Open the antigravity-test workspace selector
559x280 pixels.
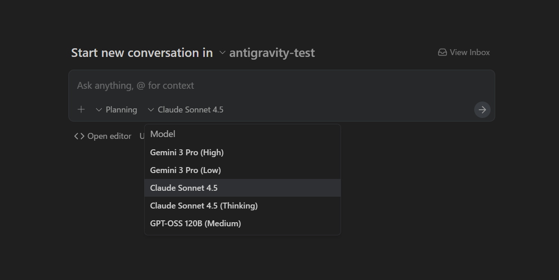272,53
